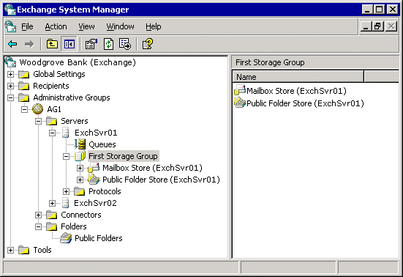Viewport: 403px width, 277px height.
Task: Expand Mailbox Store (ExchSvr01) in the tree
Action: pos(80,168)
